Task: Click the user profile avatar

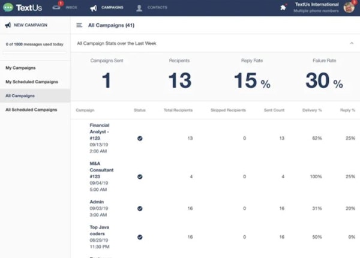Action: pos(349,8)
